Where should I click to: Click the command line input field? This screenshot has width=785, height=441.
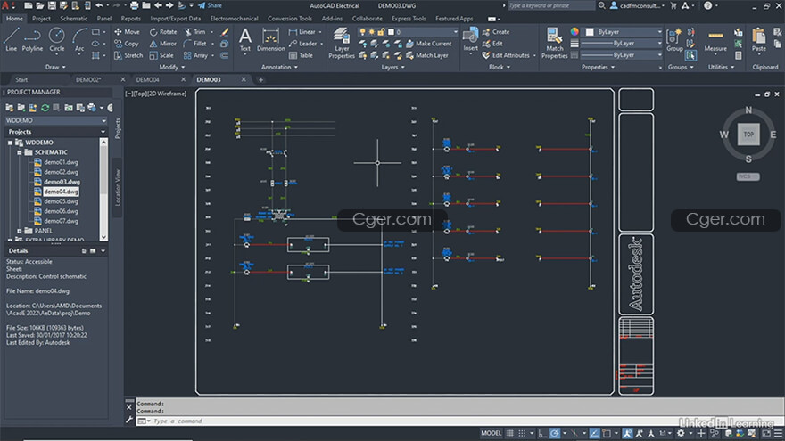460,421
